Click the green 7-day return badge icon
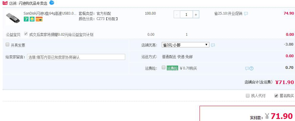295x121 pixels. (x=26, y=19)
